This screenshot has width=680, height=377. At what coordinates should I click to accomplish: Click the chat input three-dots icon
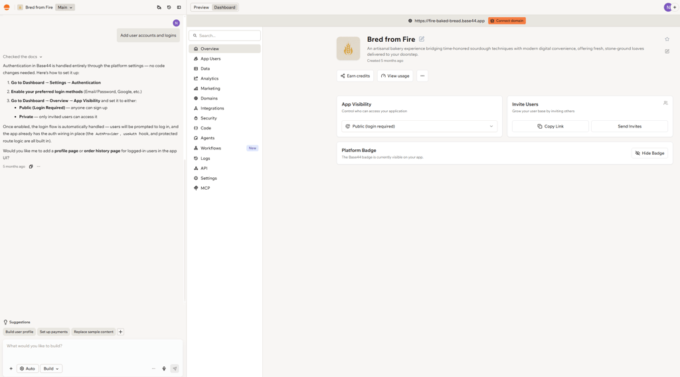pyautogui.click(x=153, y=369)
